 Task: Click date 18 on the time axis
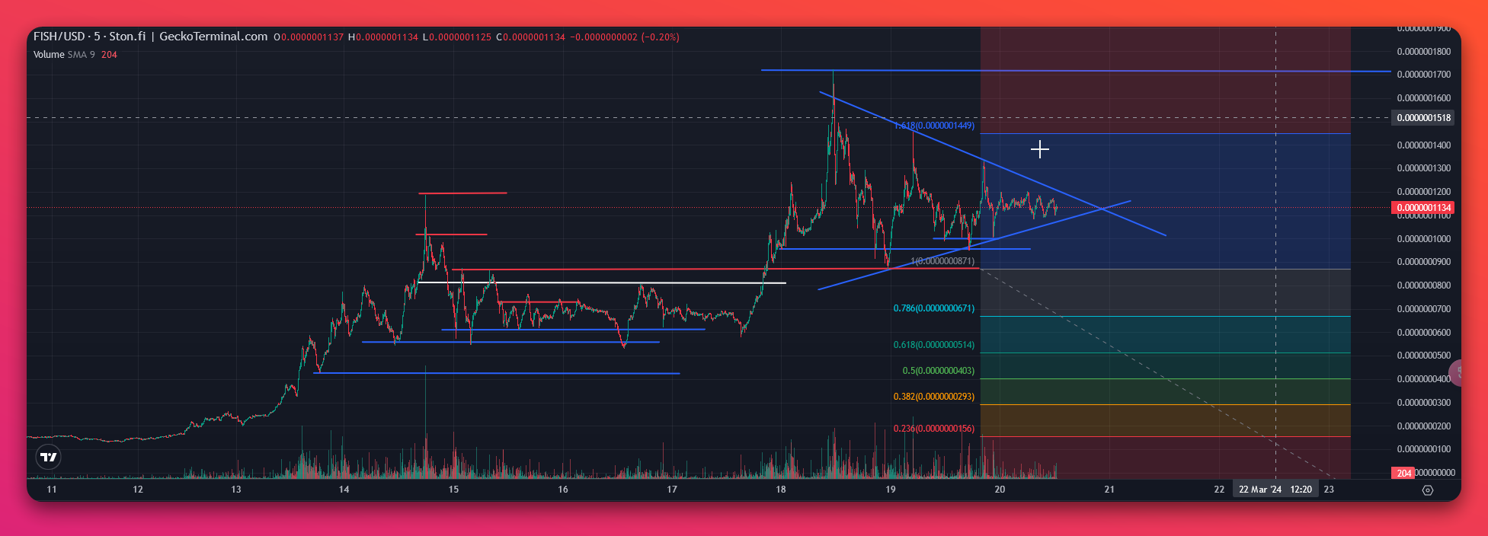pyautogui.click(x=781, y=490)
